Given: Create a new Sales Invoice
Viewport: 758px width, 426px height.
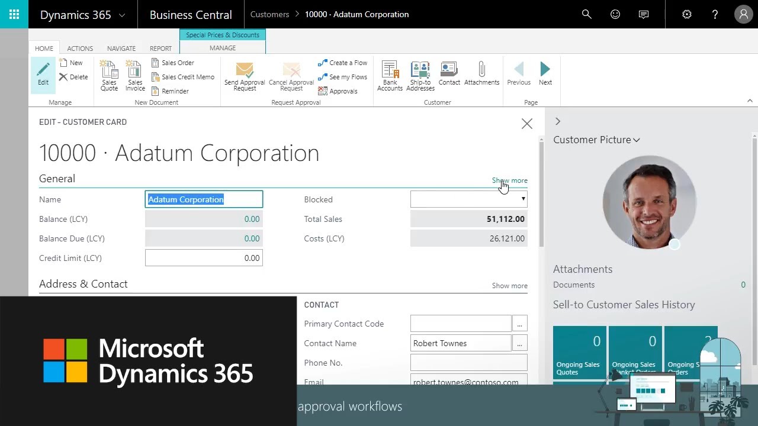Looking at the screenshot, I should (135, 76).
